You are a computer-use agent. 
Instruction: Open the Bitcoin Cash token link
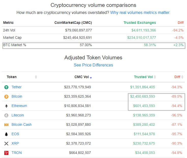click(22, 125)
